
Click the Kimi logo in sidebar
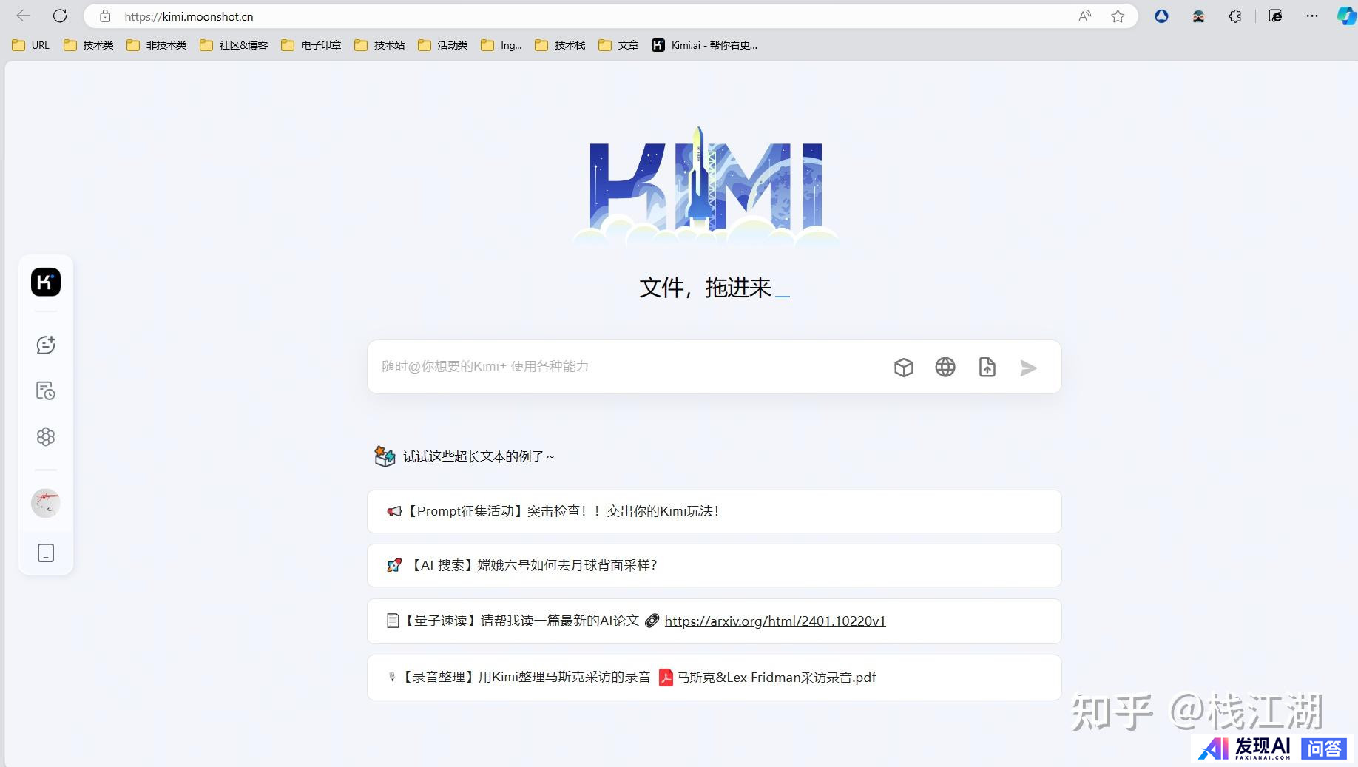(46, 282)
